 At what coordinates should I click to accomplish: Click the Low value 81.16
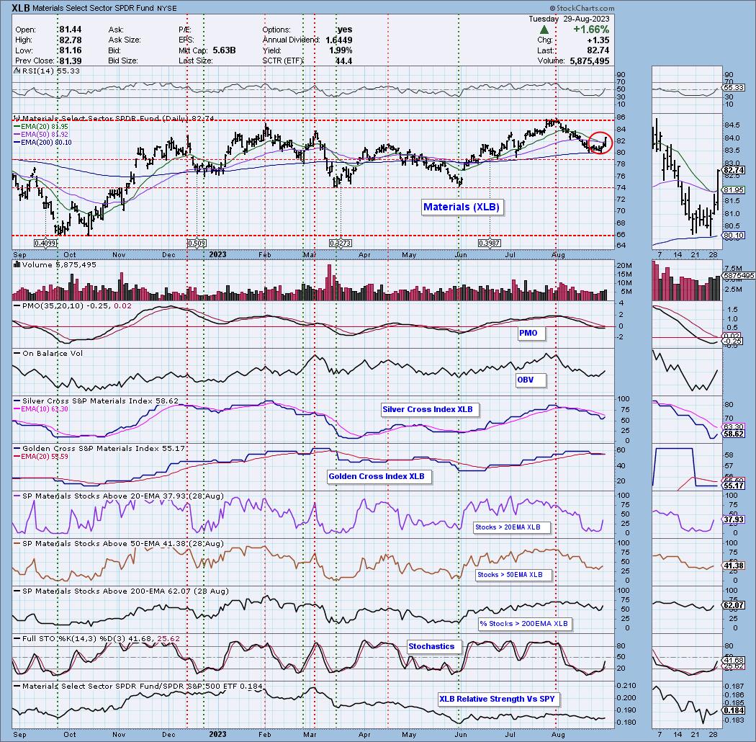(71, 50)
